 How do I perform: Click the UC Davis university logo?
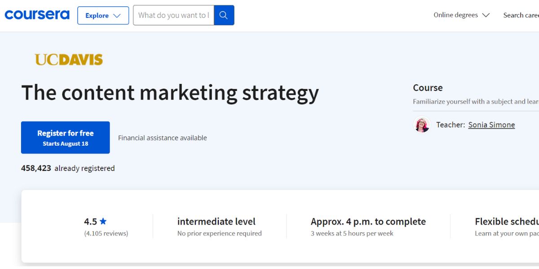(68, 58)
